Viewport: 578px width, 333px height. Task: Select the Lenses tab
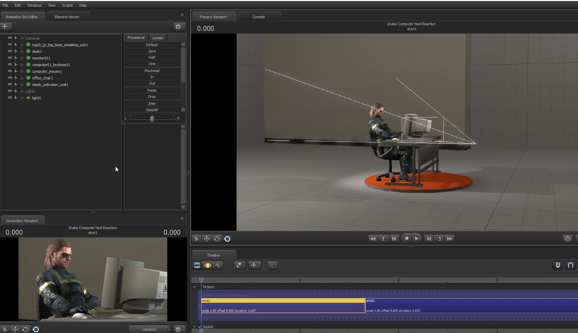click(x=158, y=38)
